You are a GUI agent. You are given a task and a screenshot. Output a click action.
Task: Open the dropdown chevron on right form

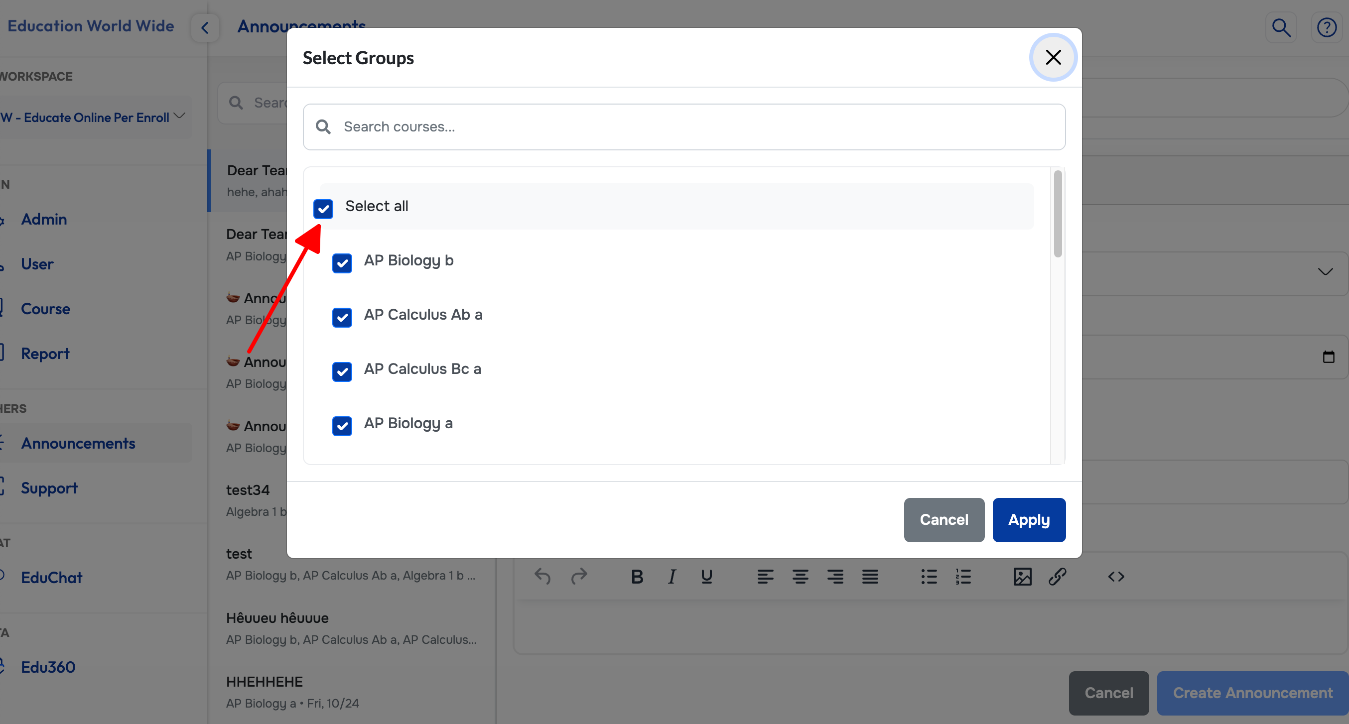coord(1325,272)
